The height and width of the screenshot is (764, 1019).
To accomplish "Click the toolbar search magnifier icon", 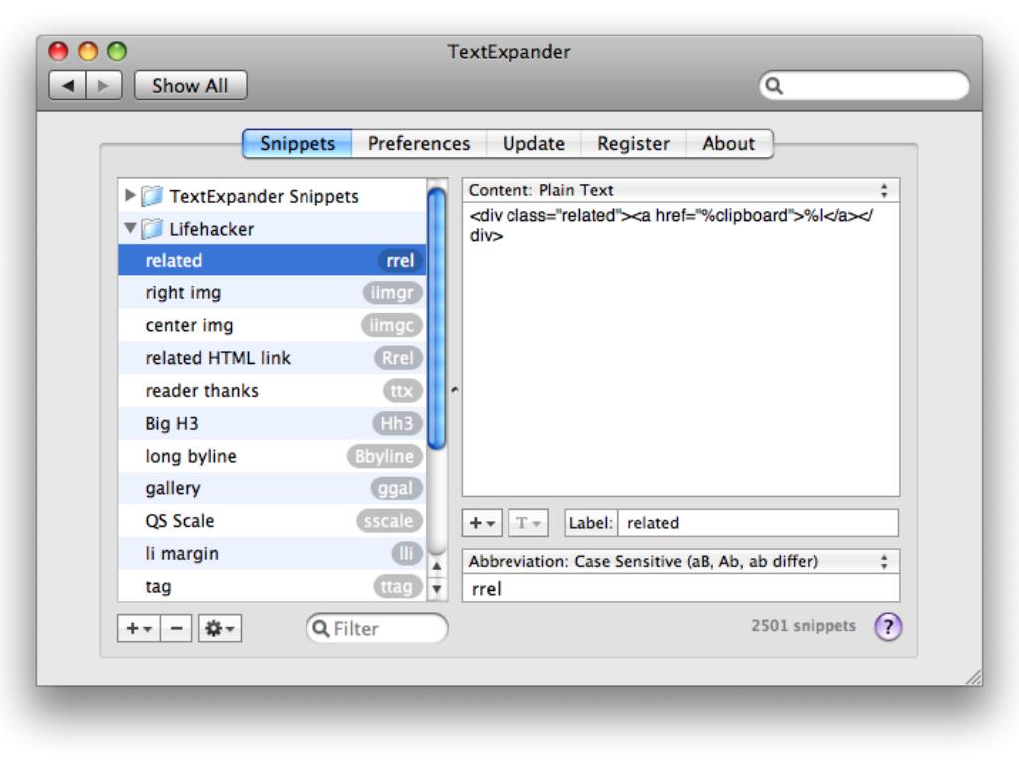I will (774, 86).
